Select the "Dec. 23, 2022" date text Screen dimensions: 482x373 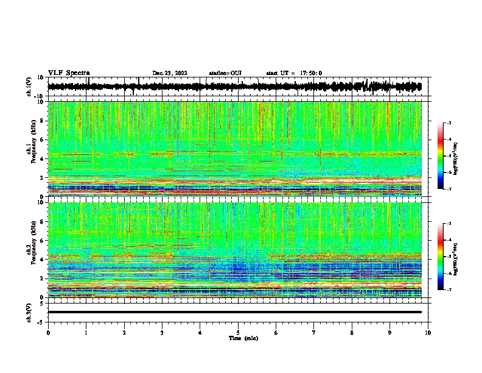click(x=170, y=73)
